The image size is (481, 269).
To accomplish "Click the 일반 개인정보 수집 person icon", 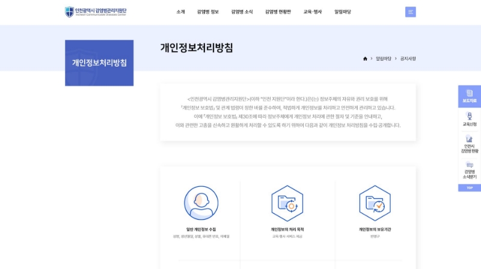I will point(201,203).
